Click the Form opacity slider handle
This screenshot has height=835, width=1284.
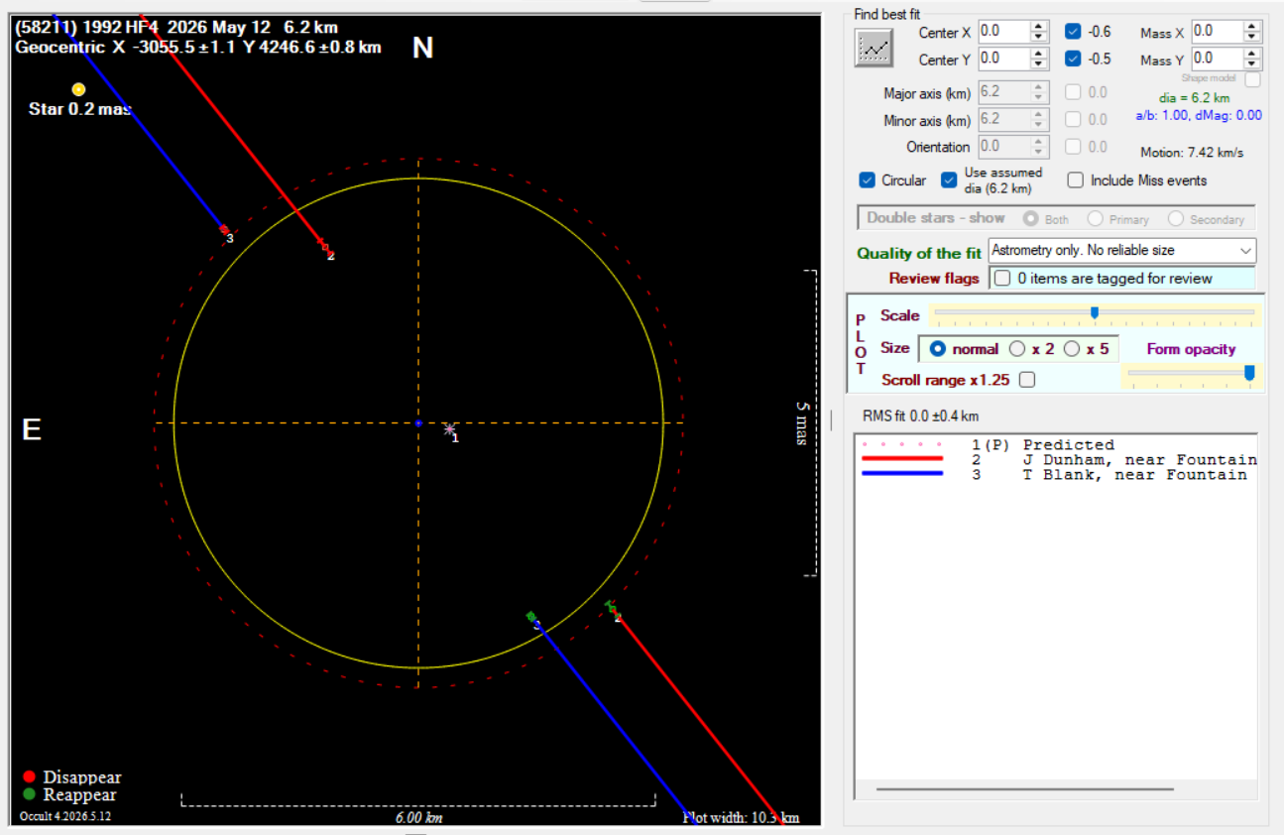point(1249,373)
